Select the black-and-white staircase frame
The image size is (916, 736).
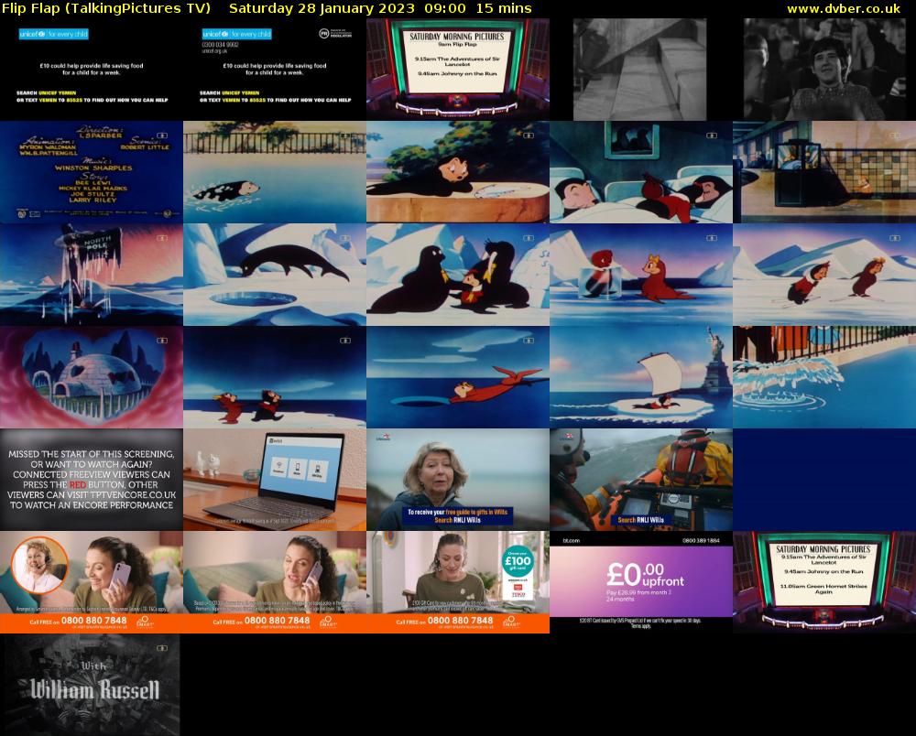(x=641, y=70)
